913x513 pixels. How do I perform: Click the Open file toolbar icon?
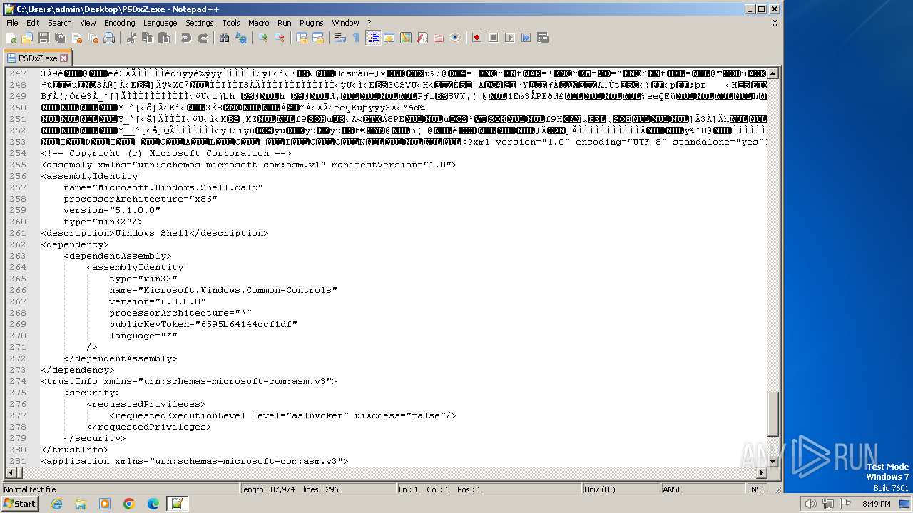(x=27, y=38)
